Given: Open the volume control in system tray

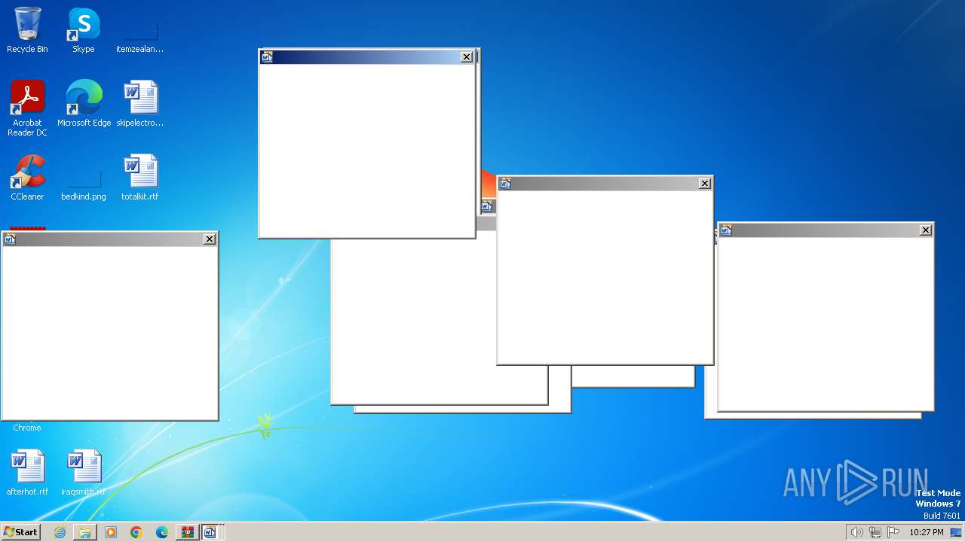Looking at the screenshot, I should click(856, 532).
